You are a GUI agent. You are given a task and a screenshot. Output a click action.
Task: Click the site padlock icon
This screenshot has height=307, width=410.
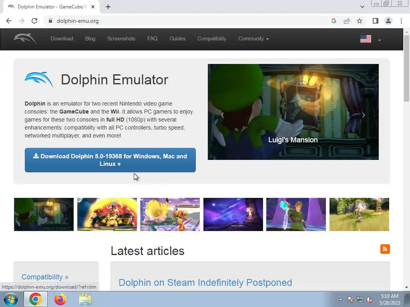(x=50, y=21)
